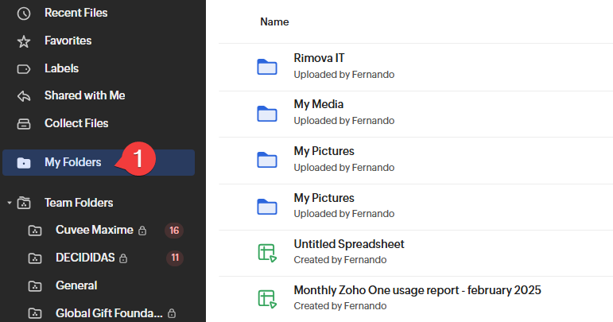Image resolution: width=613 pixels, height=322 pixels.
Task: Click the Favorites star icon
Action: 24,41
